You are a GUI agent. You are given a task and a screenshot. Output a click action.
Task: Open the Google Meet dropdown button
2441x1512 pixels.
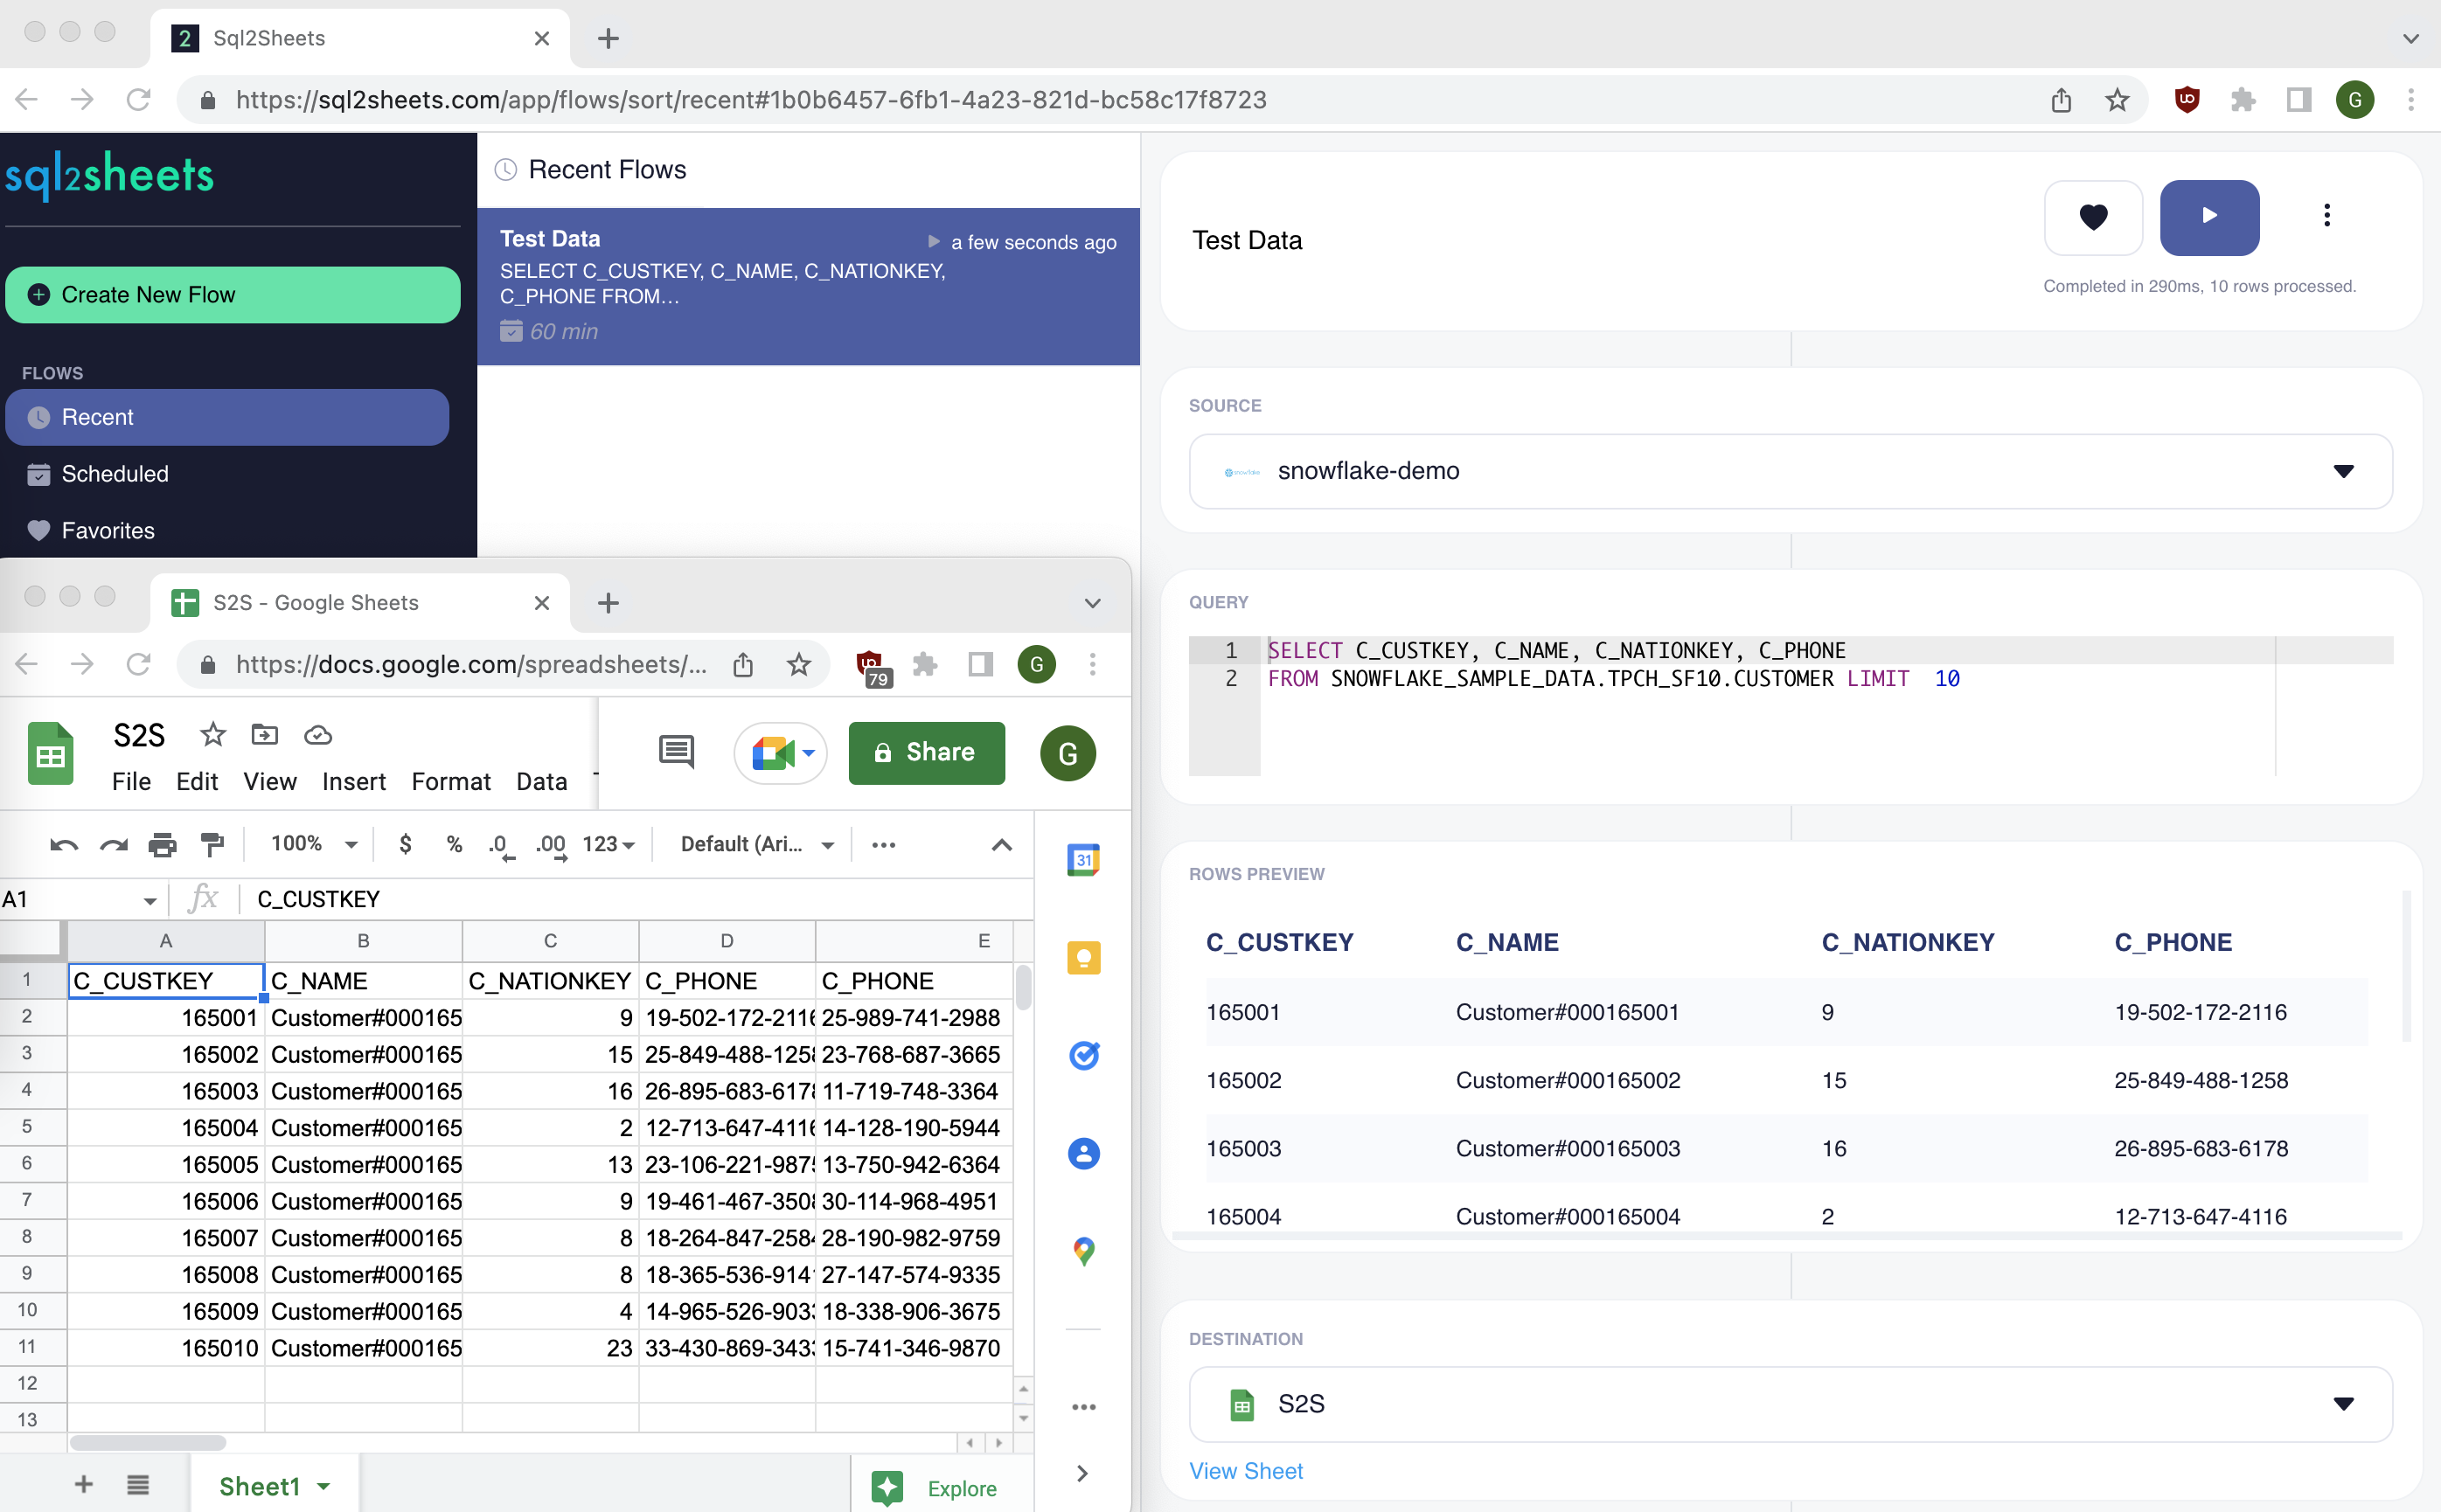coord(782,753)
